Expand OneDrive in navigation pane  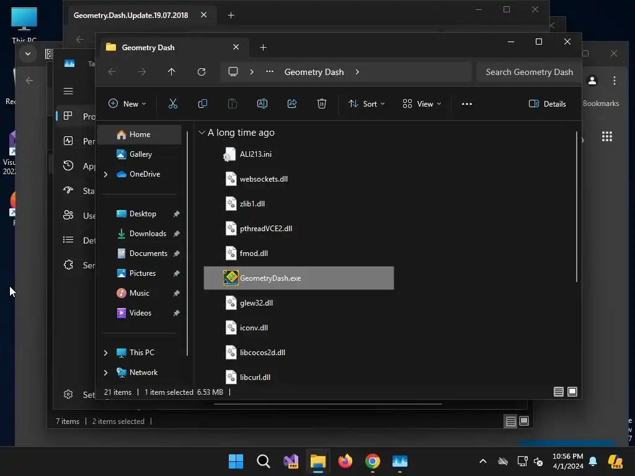click(x=105, y=174)
